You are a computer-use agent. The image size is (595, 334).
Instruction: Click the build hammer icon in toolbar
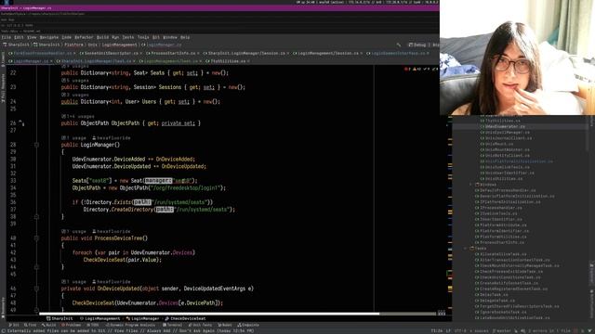click(x=399, y=45)
